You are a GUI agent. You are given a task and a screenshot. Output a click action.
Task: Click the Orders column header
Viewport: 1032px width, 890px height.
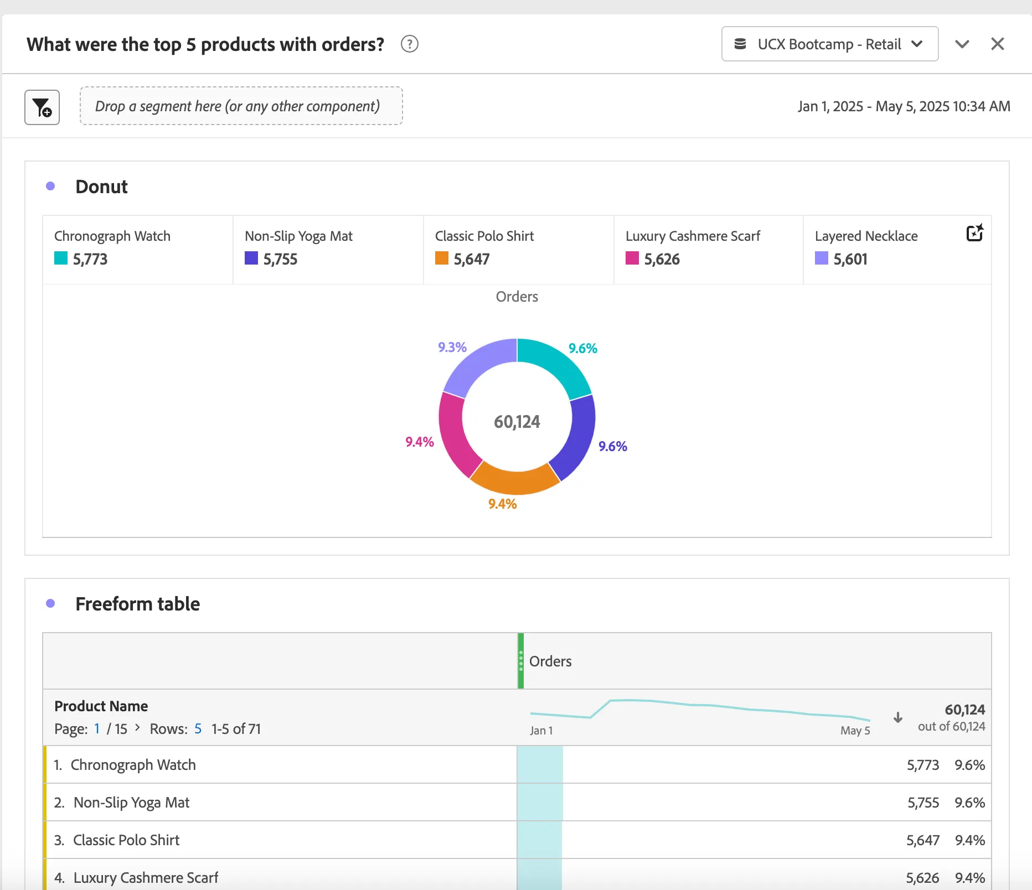550,661
